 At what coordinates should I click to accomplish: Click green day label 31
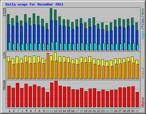pyautogui.click(x=137, y=111)
